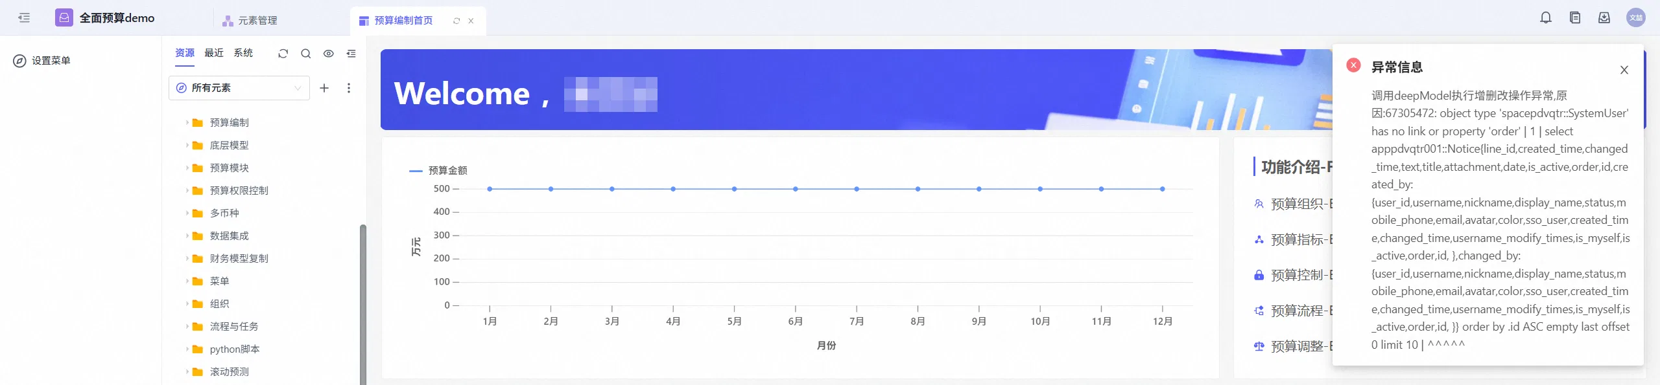Click the red error icon in popup

(x=1353, y=65)
